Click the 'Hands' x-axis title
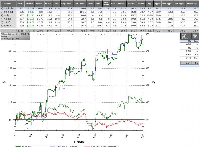201x147 pixels. 79,142
